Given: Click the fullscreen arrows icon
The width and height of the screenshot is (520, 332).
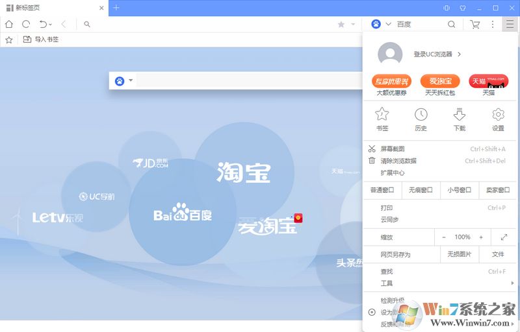Looking at the screenshot, I should [504, 237].
